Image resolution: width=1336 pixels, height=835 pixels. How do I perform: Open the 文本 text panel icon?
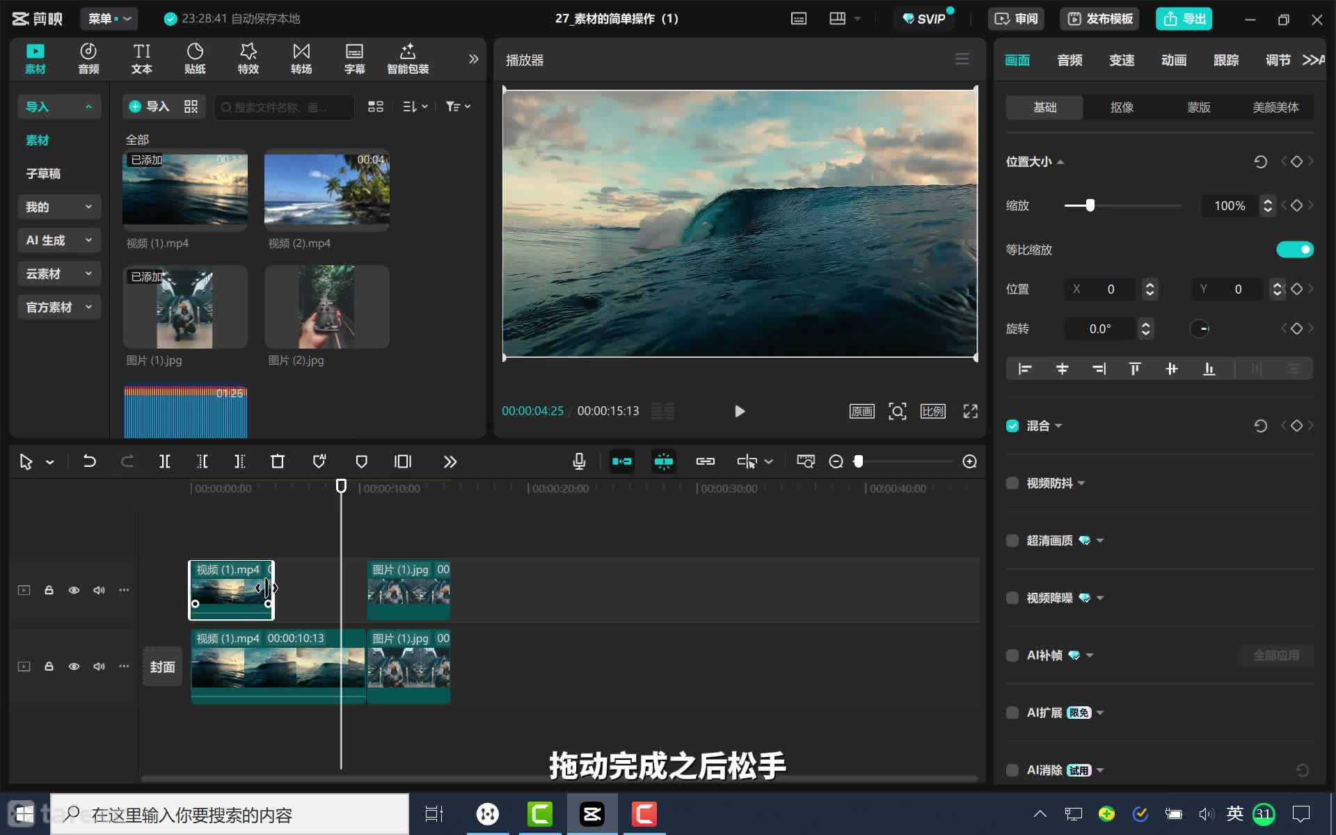142,58
